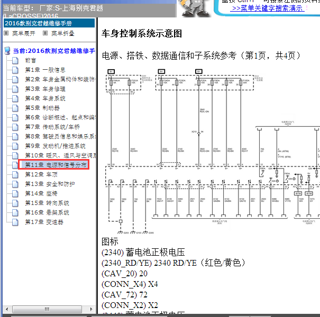The width and height of the screenshot is (320, 317).
Task: Click the sidebar scrollbar right arrow
Action: (x=91, y=309)
